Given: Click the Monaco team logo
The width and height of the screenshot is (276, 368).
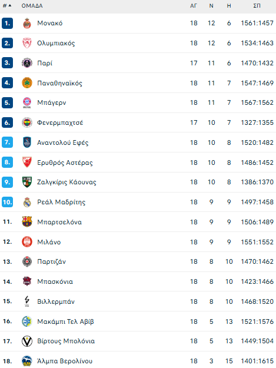Looking at the screenshot, I should [x=27, y=23].
